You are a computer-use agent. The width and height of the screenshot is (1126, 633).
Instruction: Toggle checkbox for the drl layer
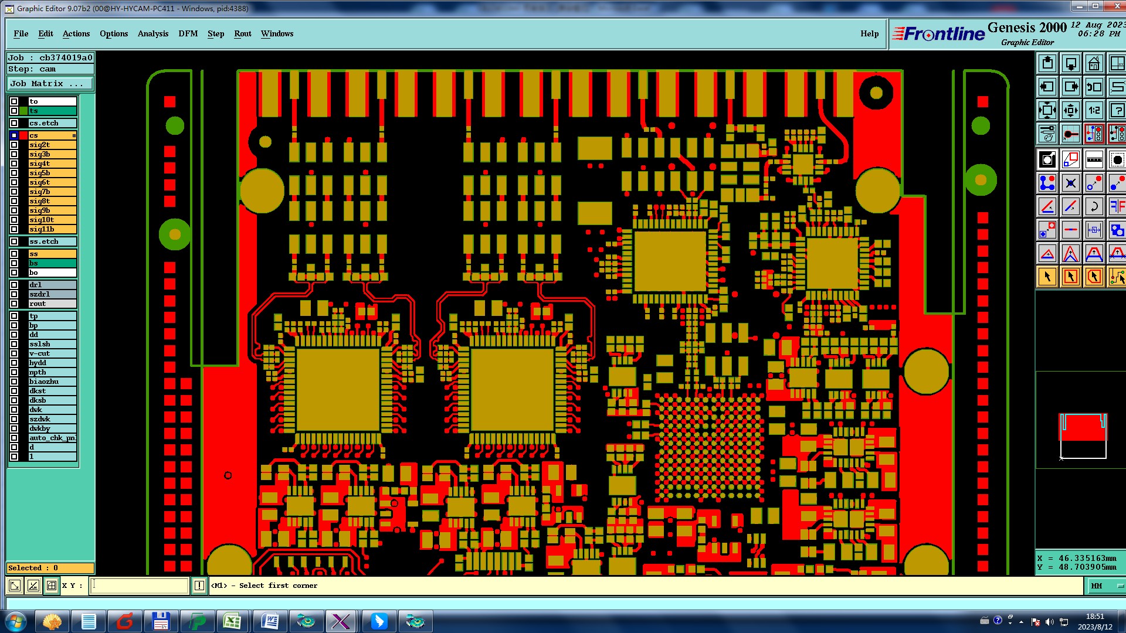[x=14, y=285]
